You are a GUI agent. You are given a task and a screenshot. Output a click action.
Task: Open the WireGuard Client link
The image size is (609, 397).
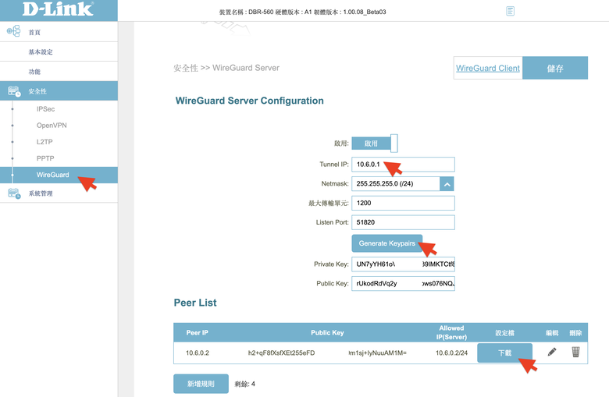(487, 69)
